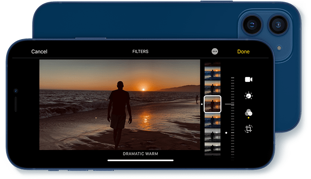Choose the blue-toned thumbnail below the selected filter

coord(212,121)
